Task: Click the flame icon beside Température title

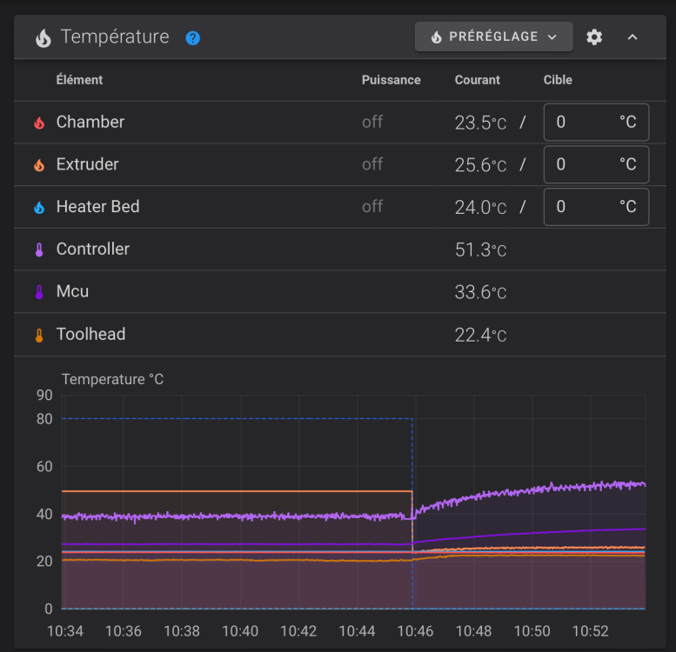Action: click(x=43, y=37)
